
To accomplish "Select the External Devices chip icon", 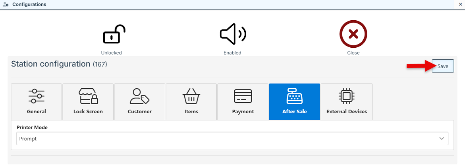I will click(347, 96).
